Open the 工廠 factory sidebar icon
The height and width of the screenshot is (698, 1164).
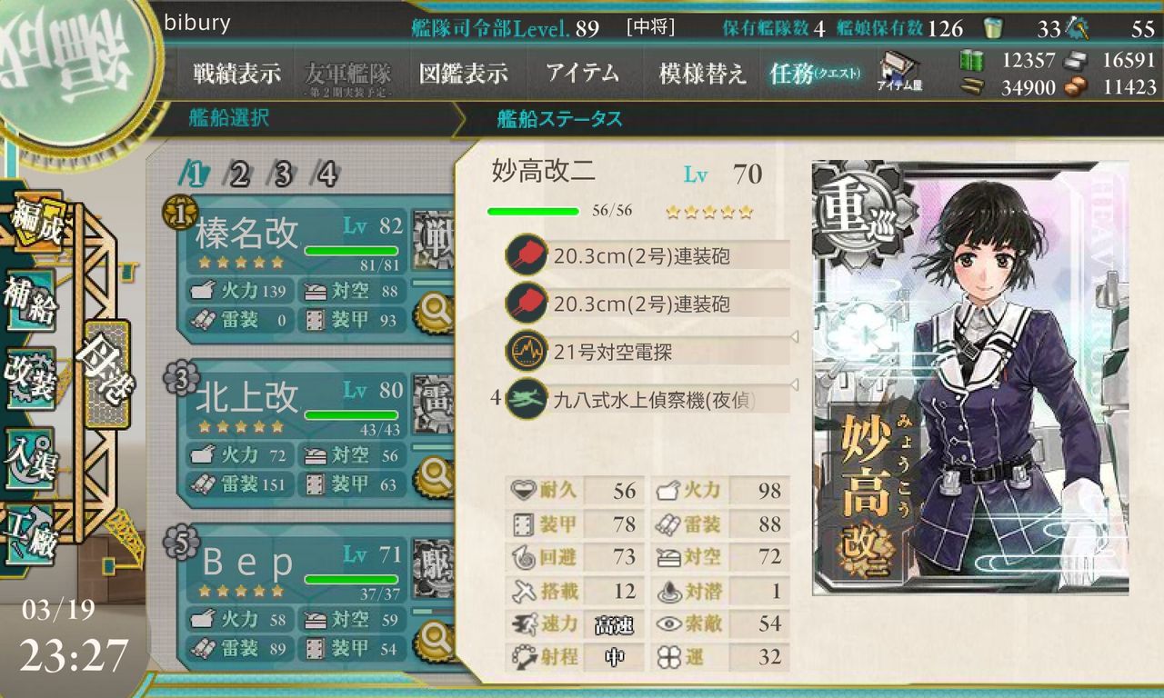[x=31, y=533]
